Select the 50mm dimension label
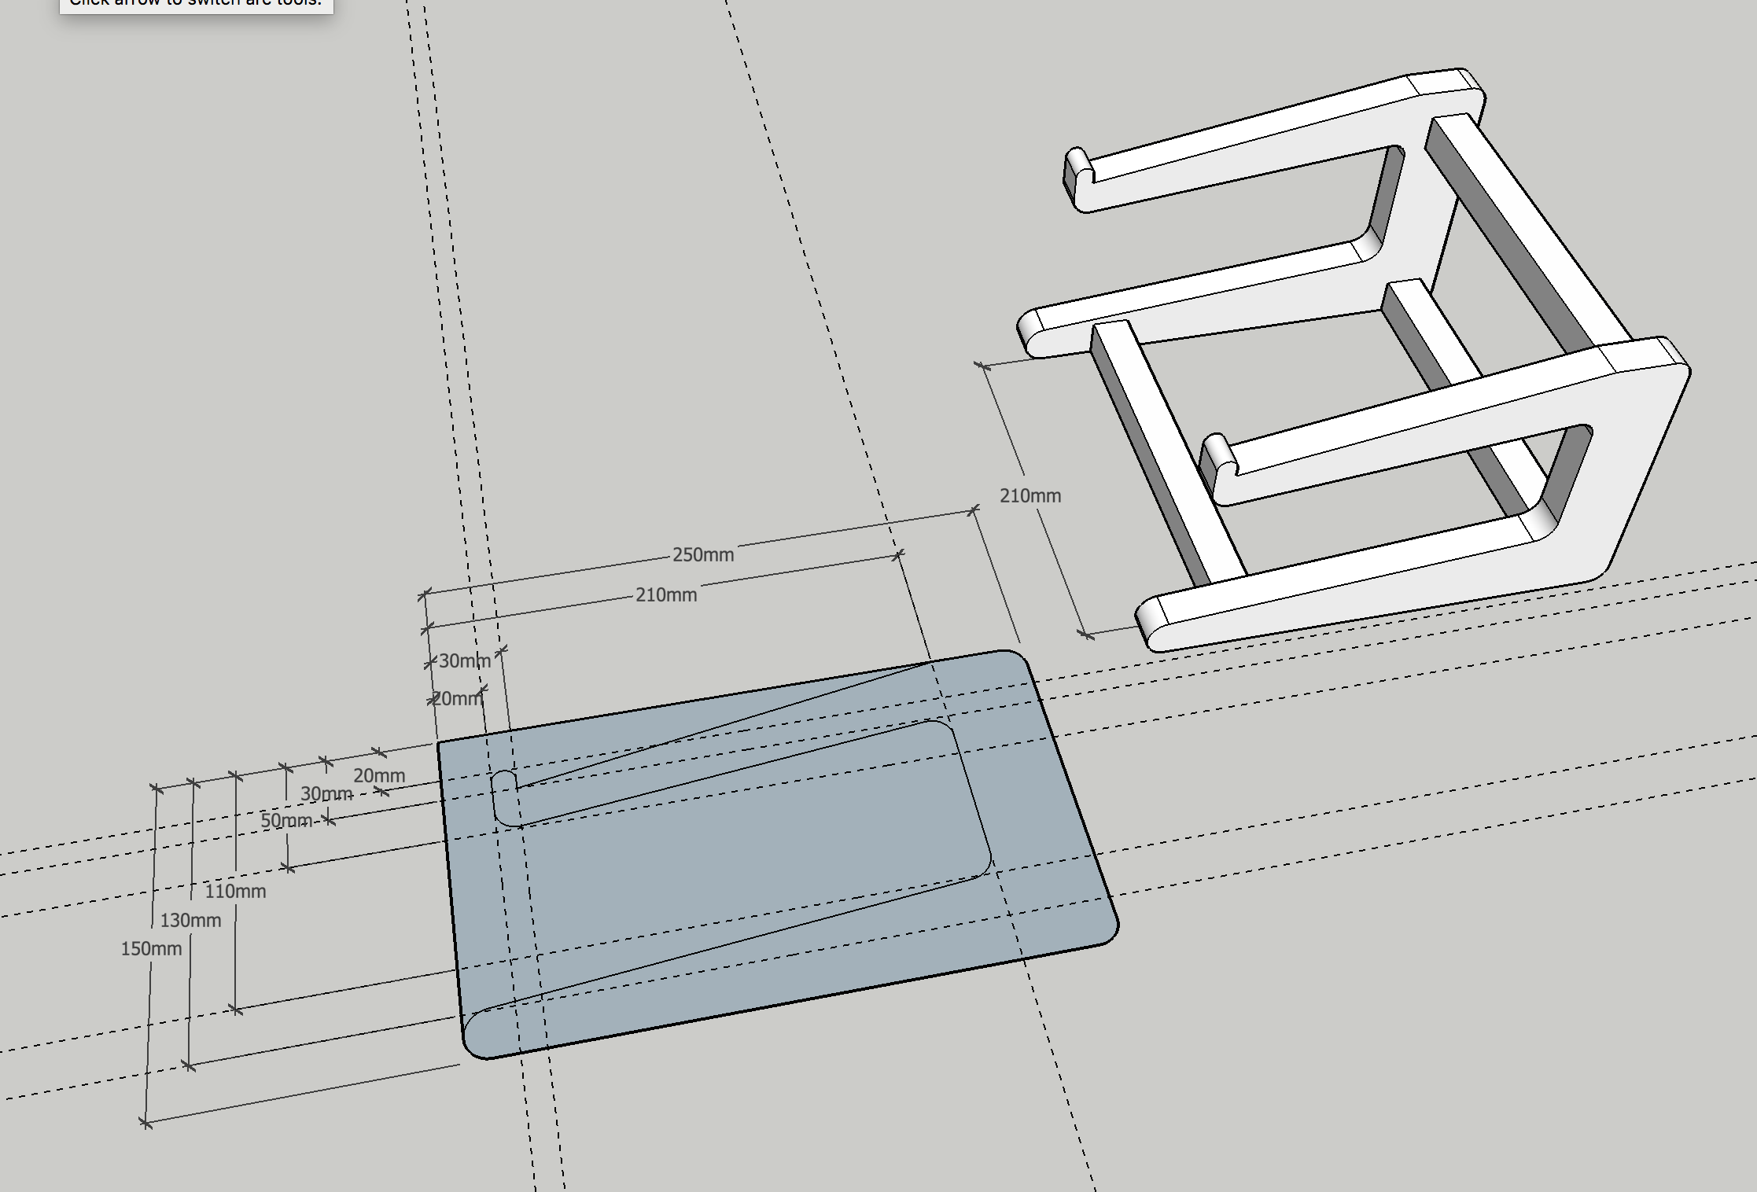This screenshot has width=1757, height=1192. tap(286, 821)
